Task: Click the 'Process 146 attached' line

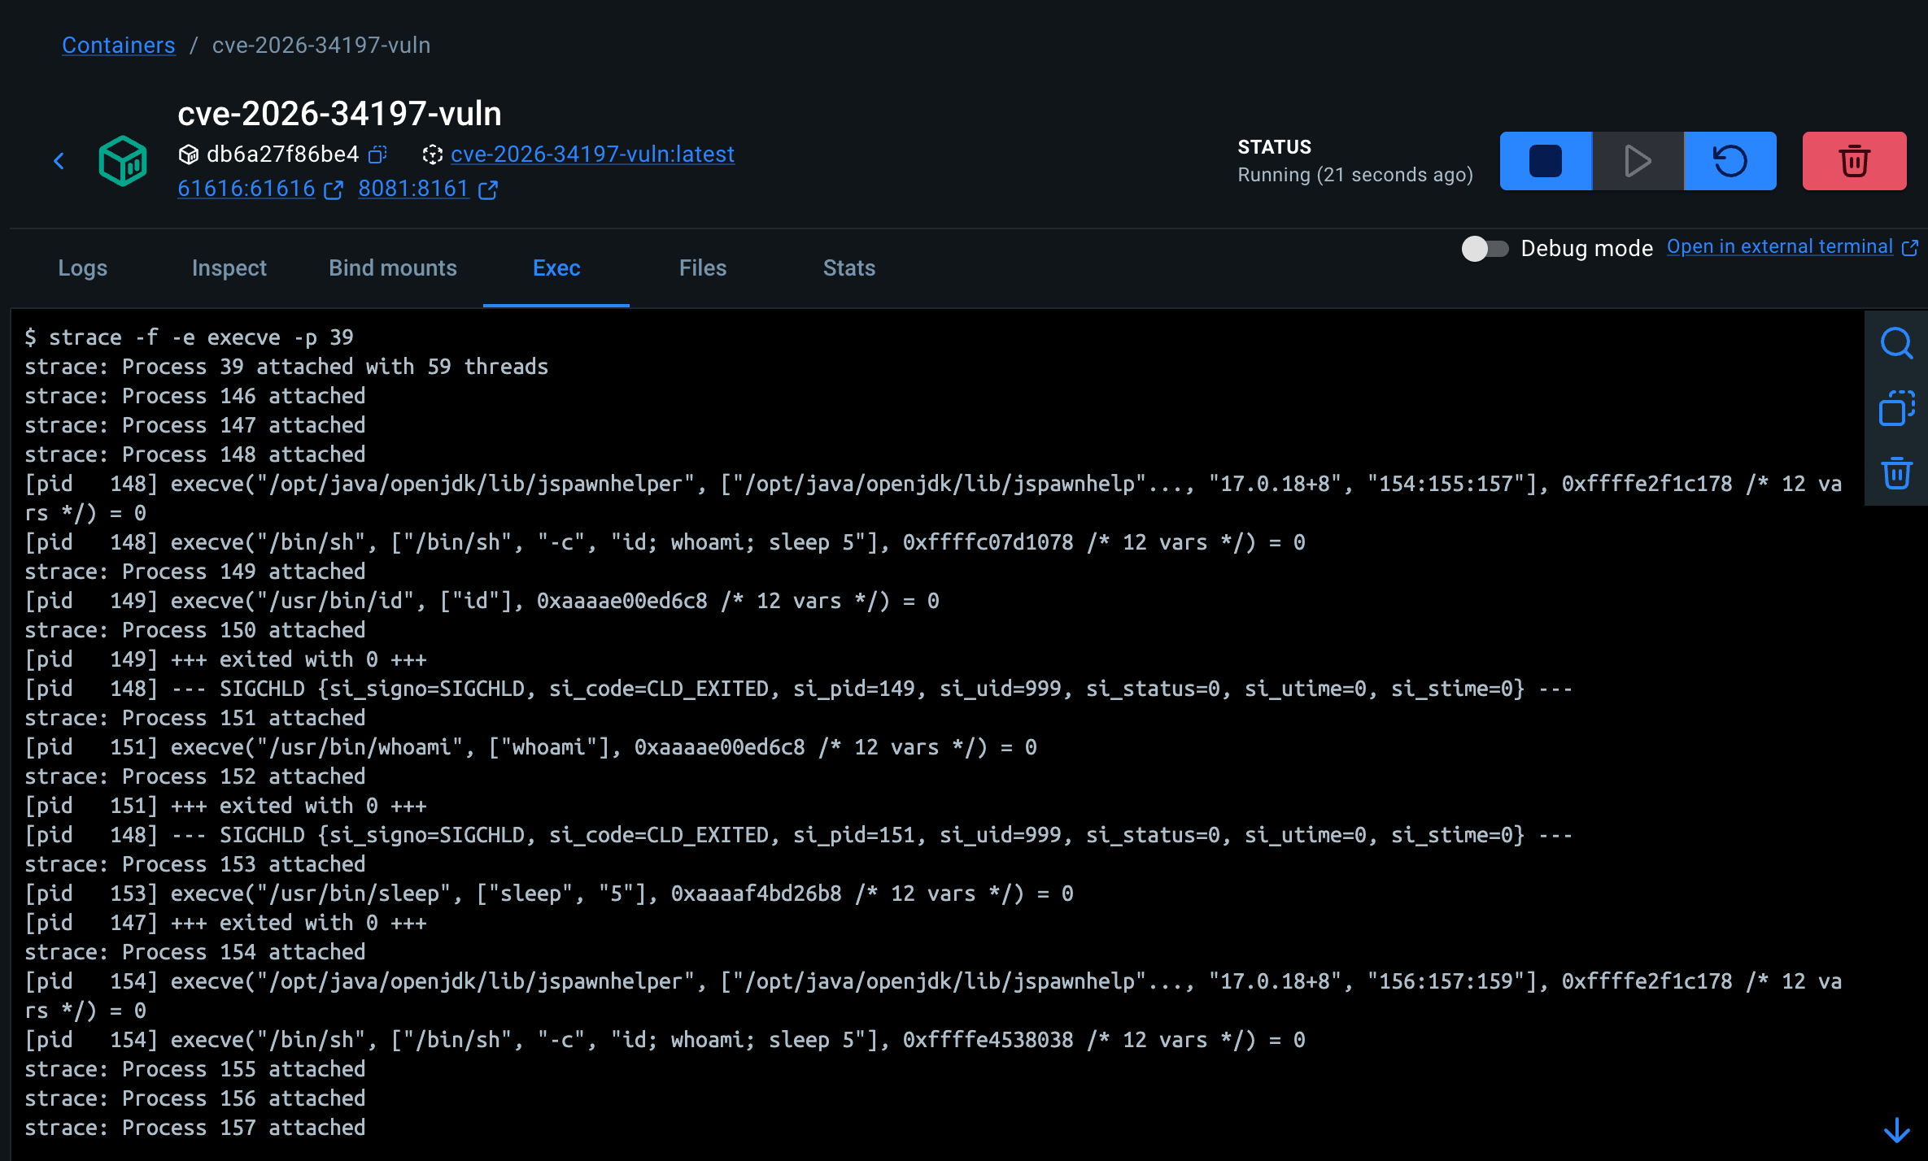Action: point(195,396)
